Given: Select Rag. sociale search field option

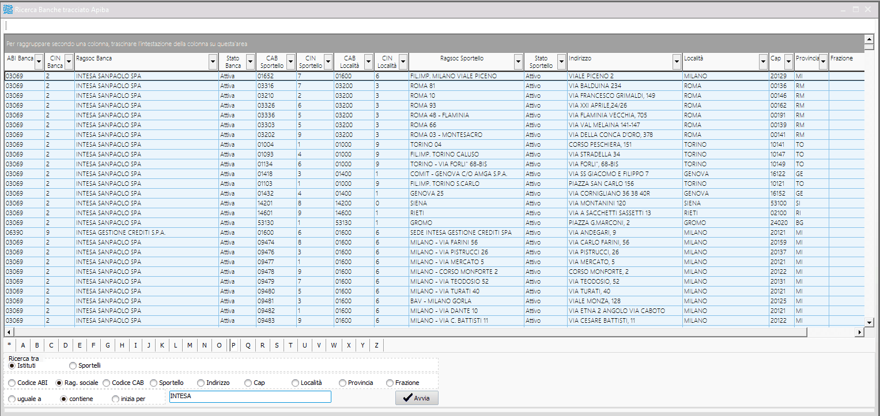Looking at the screenshot, I should click(59, 383).
